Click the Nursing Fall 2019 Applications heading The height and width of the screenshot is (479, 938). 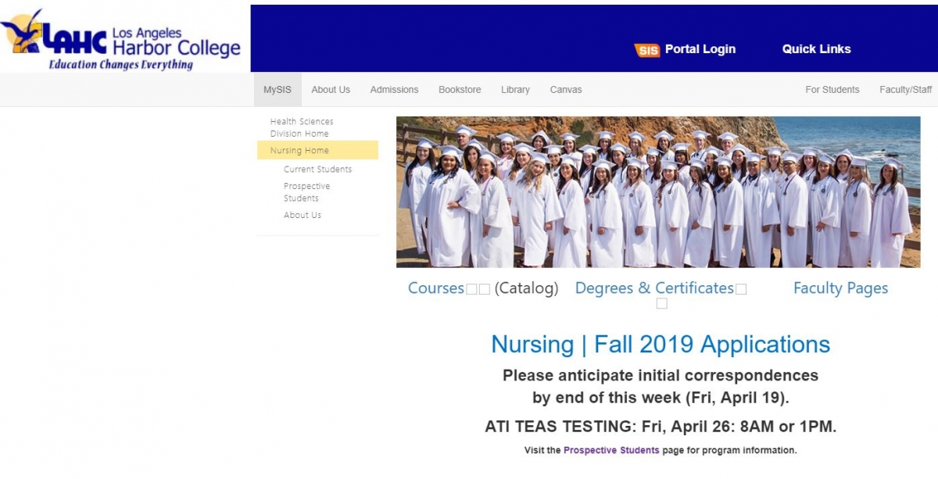[661, 345]
